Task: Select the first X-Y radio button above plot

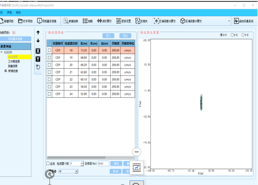Action: (221, 35)
